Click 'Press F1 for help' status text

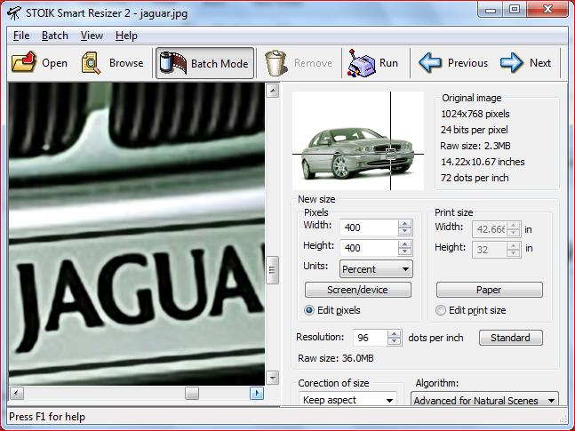[x=47, y=417]
